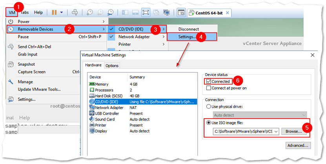Close the CentOS 64-bit tab
The width and height of the screenshot is (326, 164).
point(228,13)
